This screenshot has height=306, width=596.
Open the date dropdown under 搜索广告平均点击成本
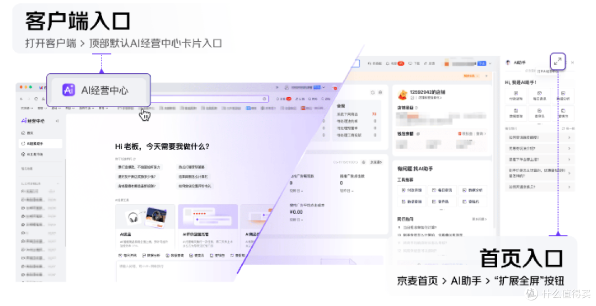pos(296,220)
